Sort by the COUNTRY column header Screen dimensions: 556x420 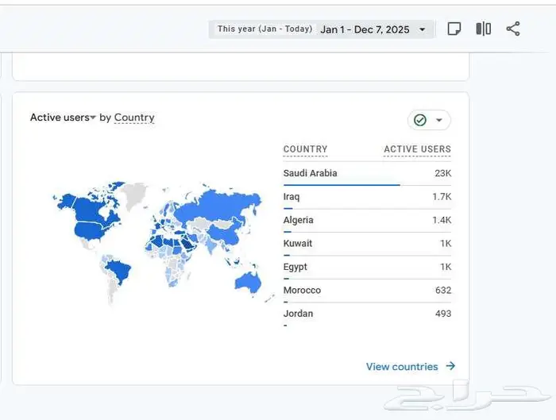[x=305, y=149]
